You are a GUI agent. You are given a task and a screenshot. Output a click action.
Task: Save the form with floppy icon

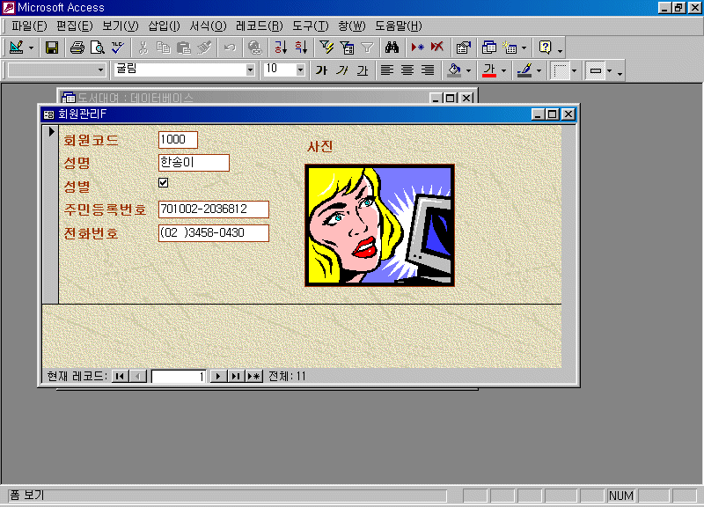point(52,48)
